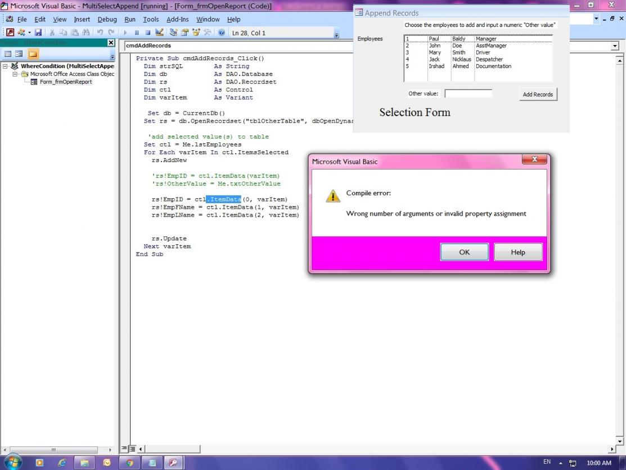Select employee row Irshad Ahmed Documentation
The height and width of the screenshot is (470, 626).
478,66
